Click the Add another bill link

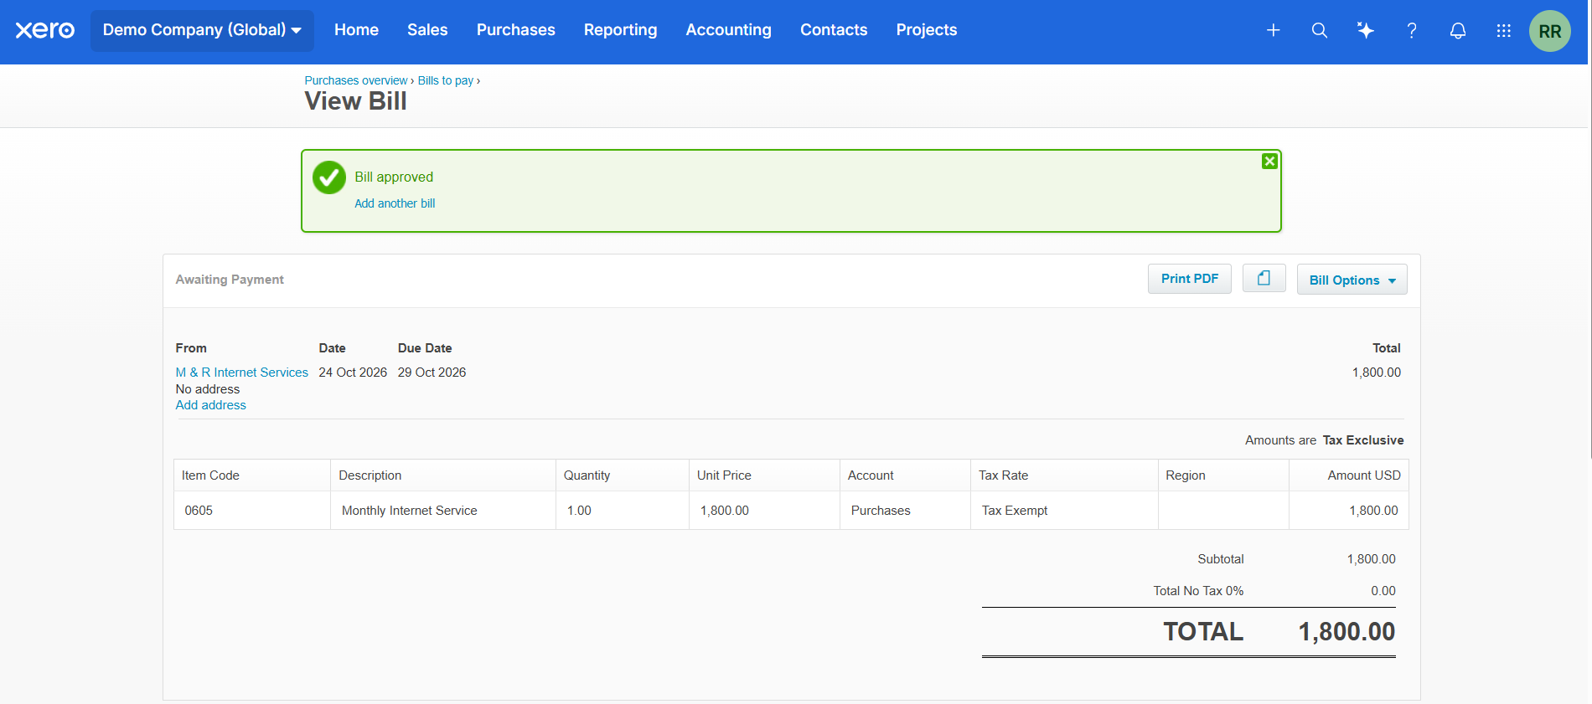click(x=395, y=203)
